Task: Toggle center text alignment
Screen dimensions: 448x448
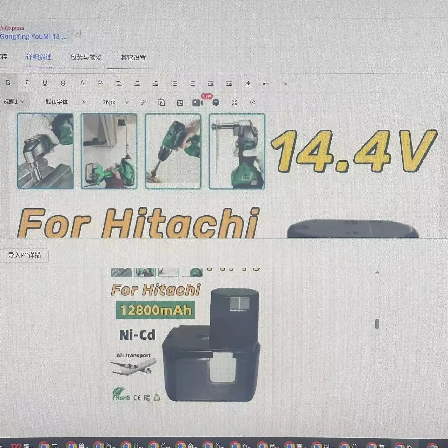Action: click(x=137, y=83)
